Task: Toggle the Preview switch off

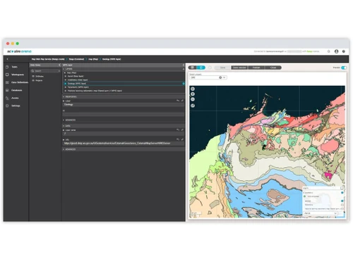Action: 344,68
